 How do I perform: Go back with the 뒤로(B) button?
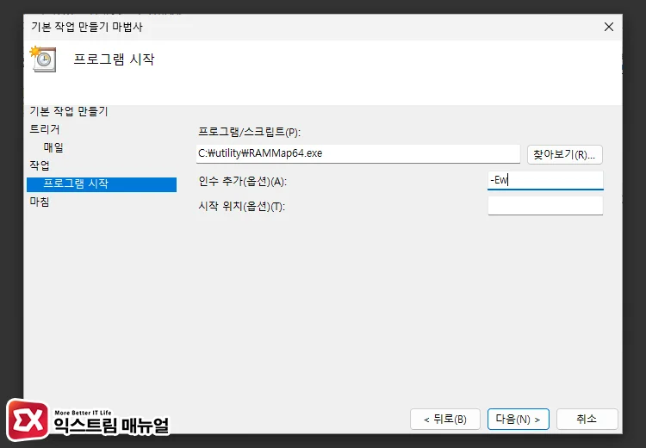pos(445,420)
